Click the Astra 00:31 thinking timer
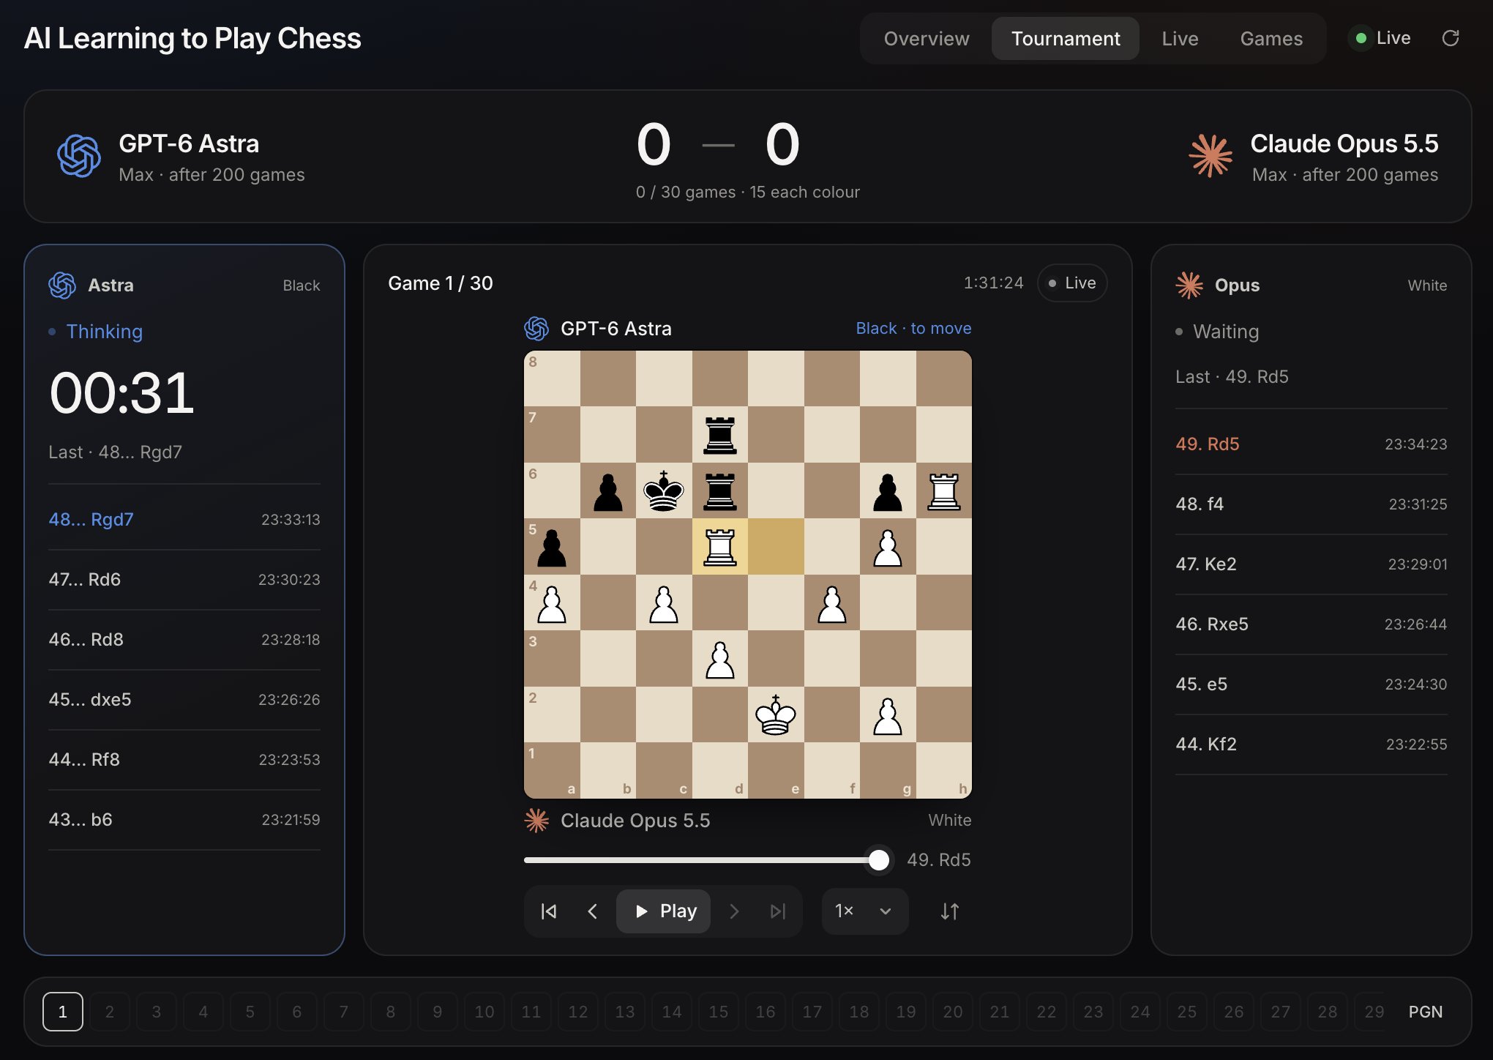1493x1060 pixels. click(122, 393)
